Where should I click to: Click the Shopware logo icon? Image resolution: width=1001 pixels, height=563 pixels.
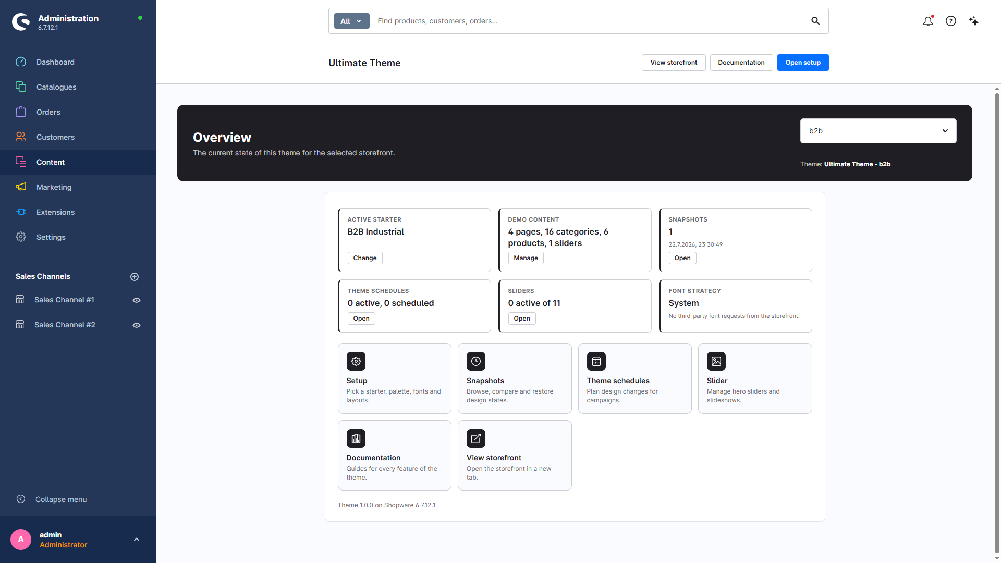click(x=21, y=21)
